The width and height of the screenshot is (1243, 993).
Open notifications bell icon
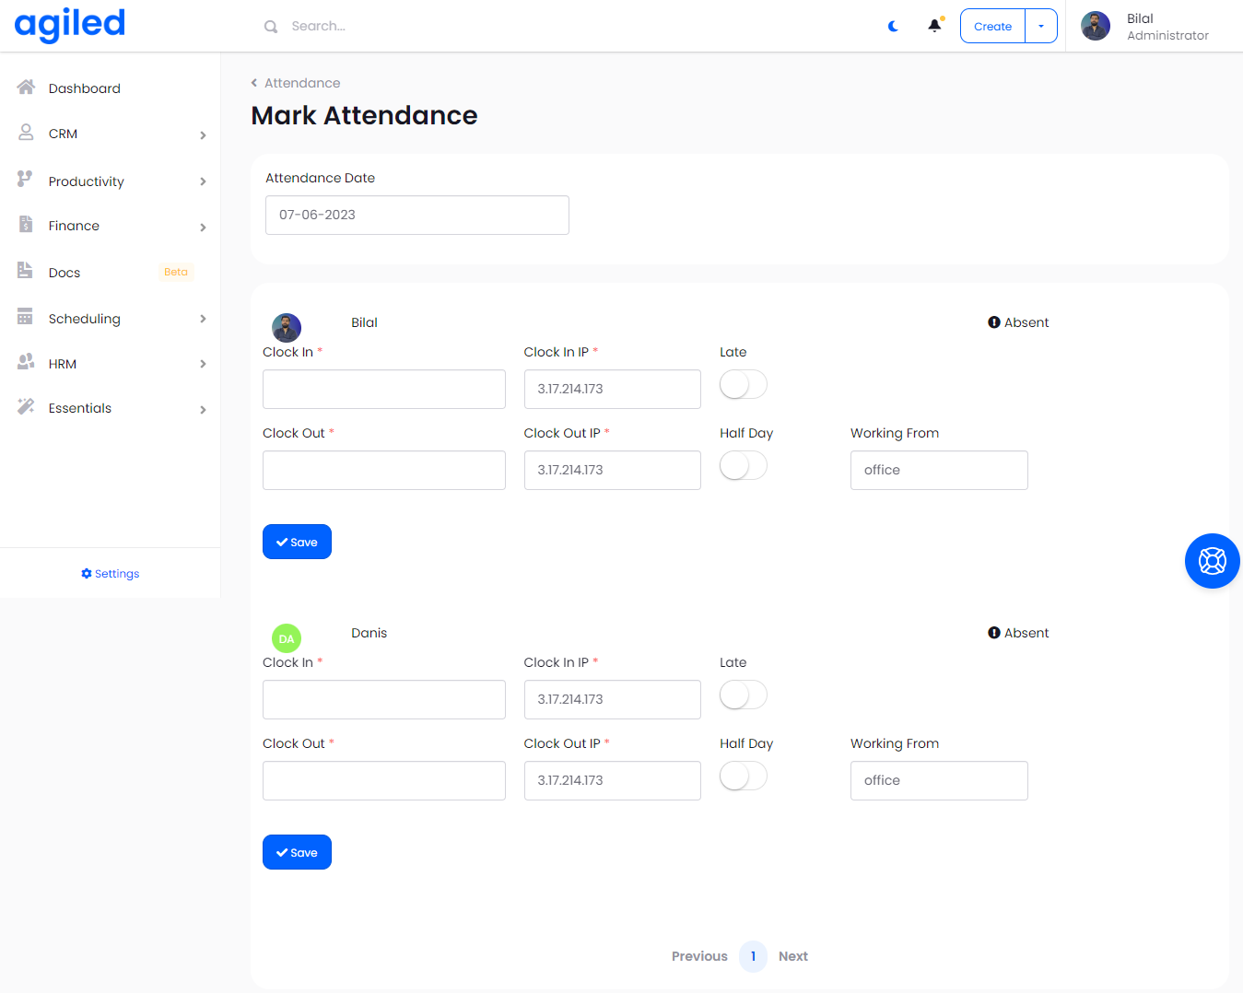(934, 26)
